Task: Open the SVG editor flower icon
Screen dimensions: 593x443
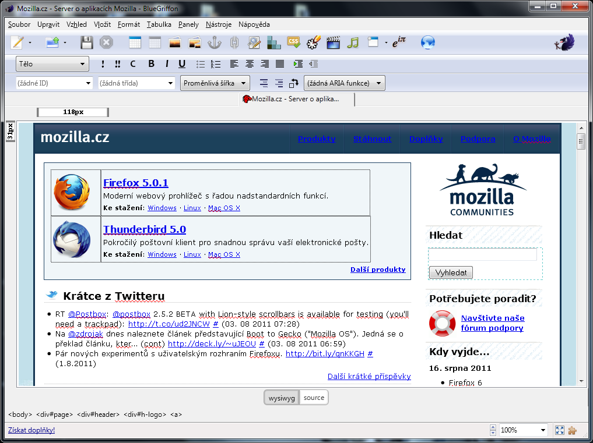Action: (314, 42)
